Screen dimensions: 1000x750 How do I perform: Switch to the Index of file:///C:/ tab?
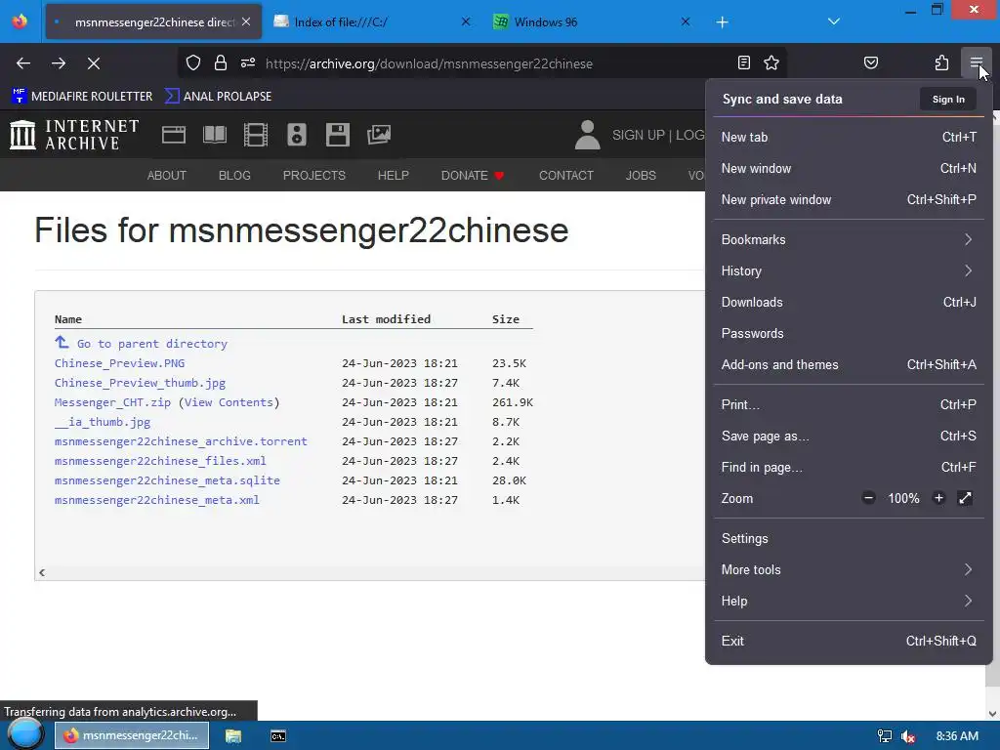pyautogui.click(x=372, y=21)
